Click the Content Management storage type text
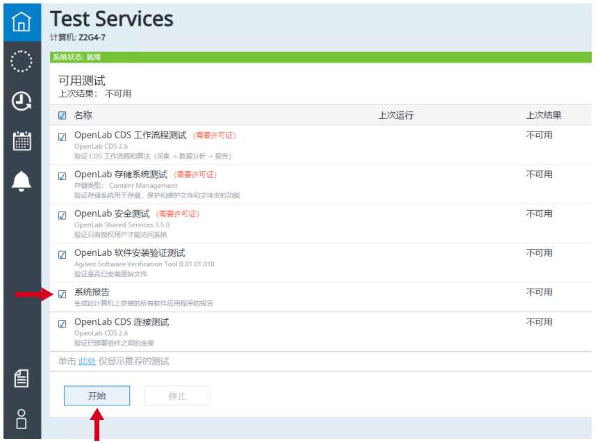Image resolution: width=598 pixels, height=443 pixels. pos(143,186)
